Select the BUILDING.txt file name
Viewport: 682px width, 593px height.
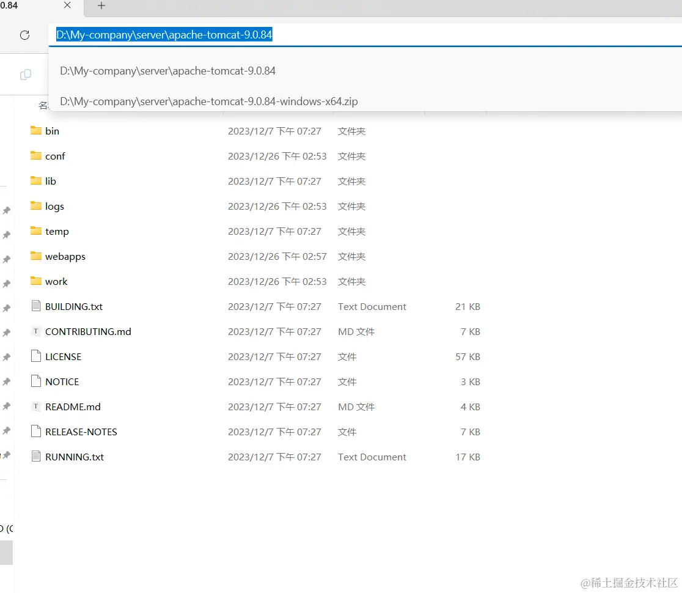[74, 307]
